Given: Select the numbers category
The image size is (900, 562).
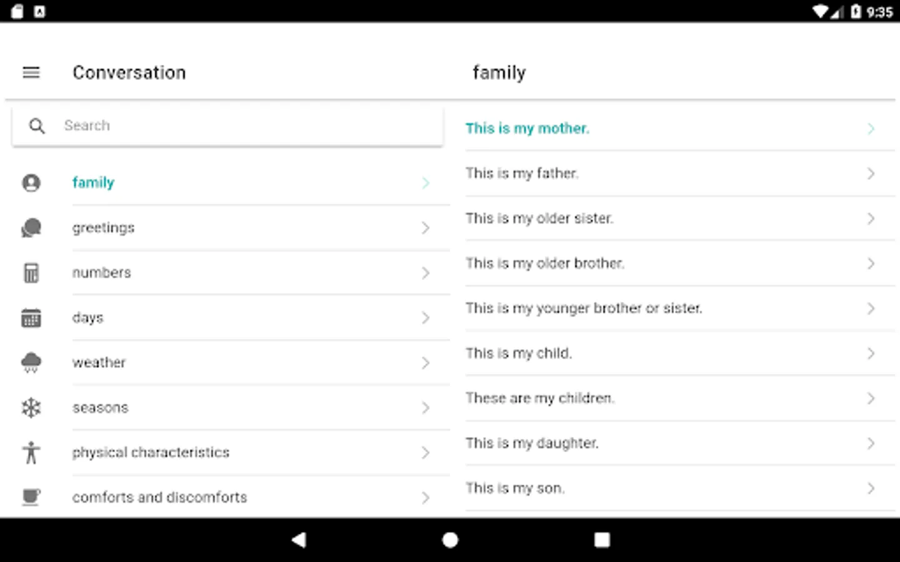Looking at the screenshot, I should pos(102,273).
